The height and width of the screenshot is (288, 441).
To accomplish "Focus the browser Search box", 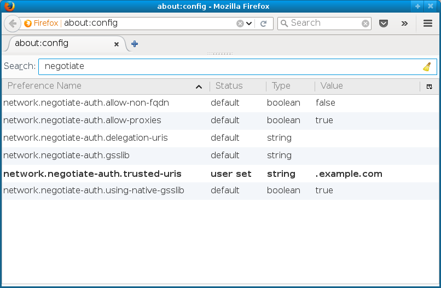I will [324, 23].
